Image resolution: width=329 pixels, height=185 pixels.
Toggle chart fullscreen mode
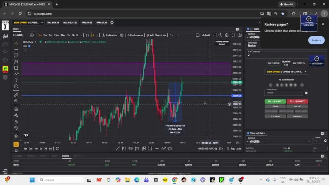coord(233,35)
